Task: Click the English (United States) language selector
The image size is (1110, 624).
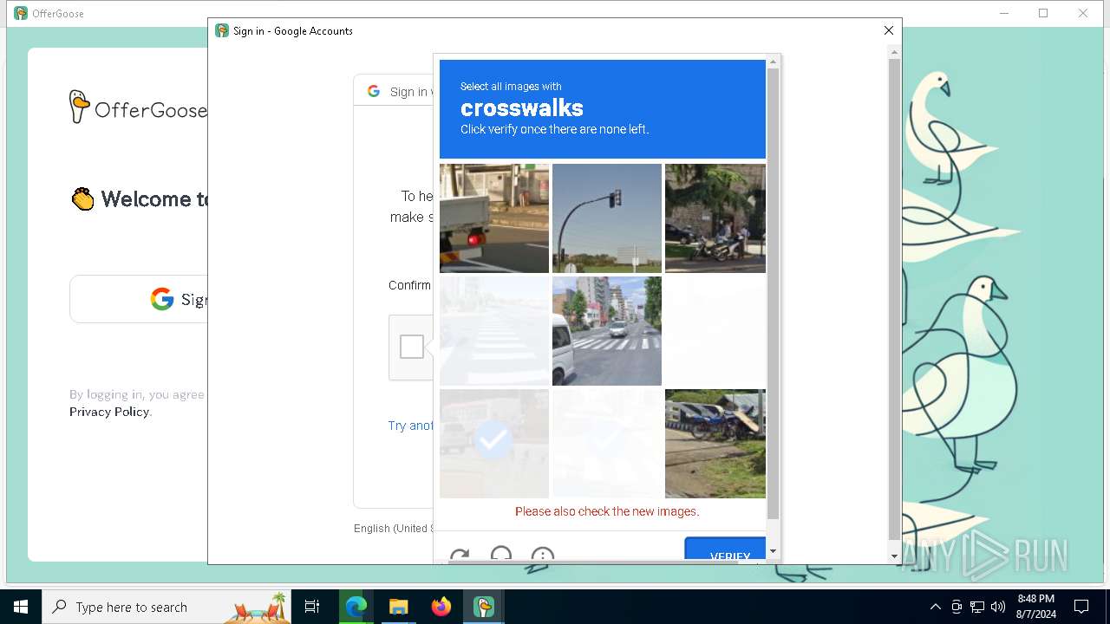Action: pos(392,529)
